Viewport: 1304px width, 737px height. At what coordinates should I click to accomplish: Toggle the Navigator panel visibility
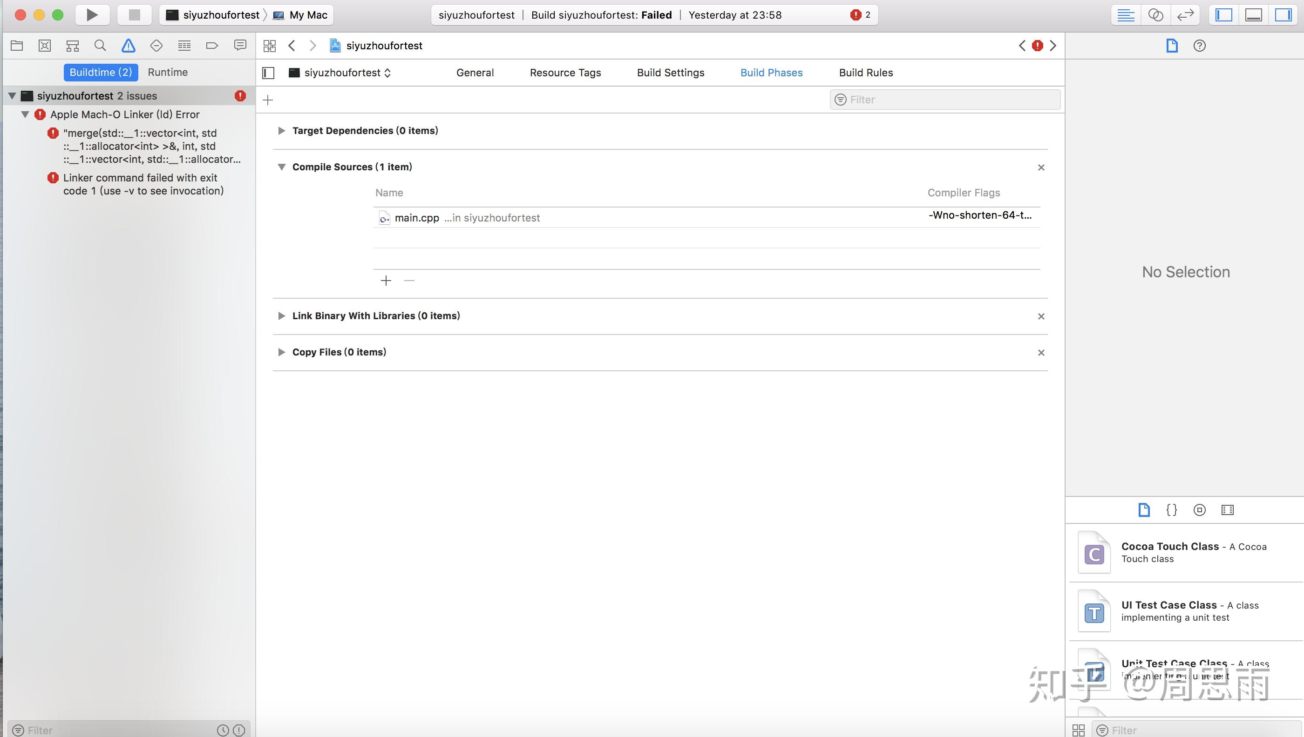1223,15
